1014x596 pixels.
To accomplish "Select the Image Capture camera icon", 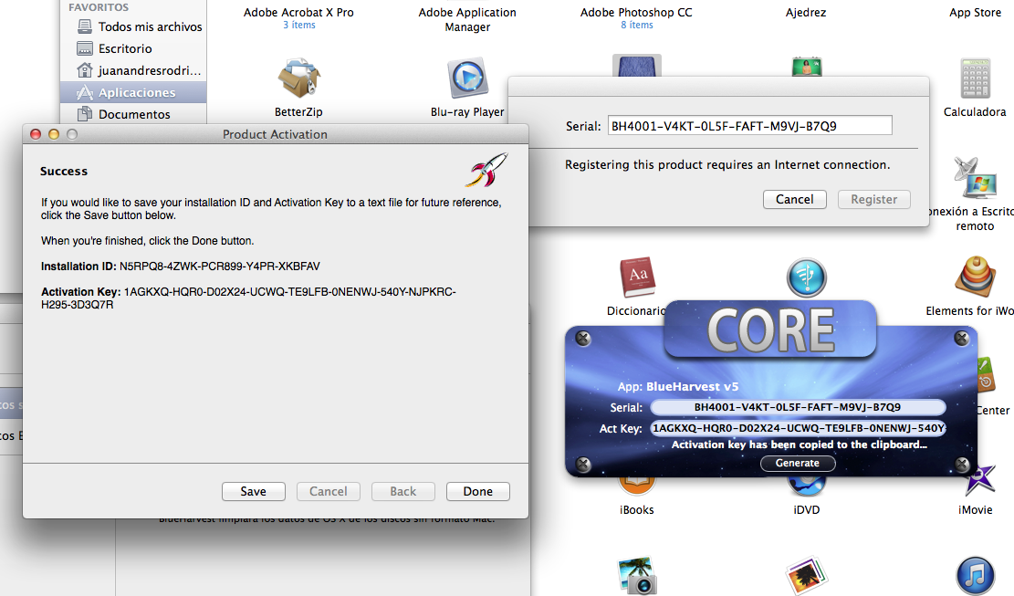I will [638, 575].
